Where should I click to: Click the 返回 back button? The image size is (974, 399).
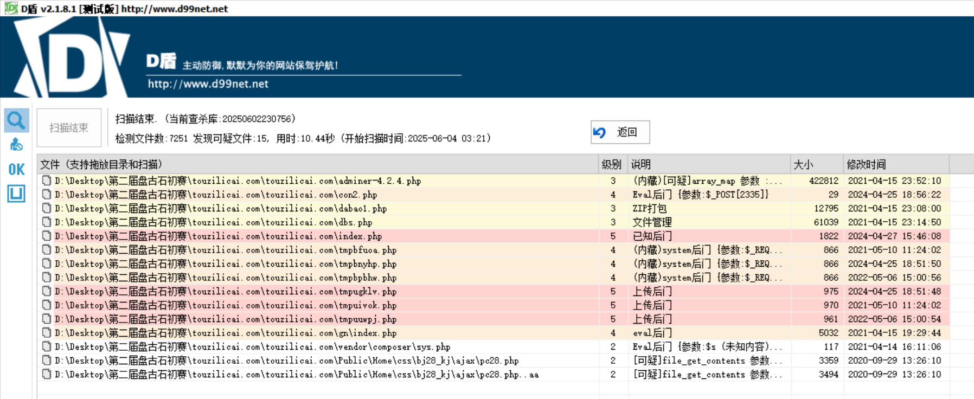coord(620,132)
